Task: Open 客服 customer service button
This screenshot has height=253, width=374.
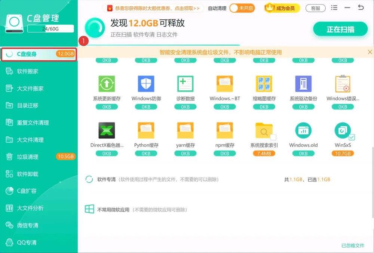Action: pos(316,8)
